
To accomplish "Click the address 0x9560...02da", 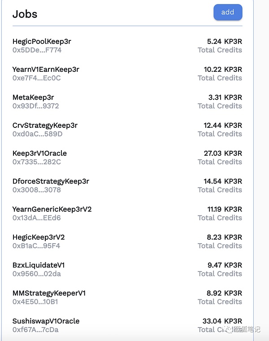I will tap(36, 274).
